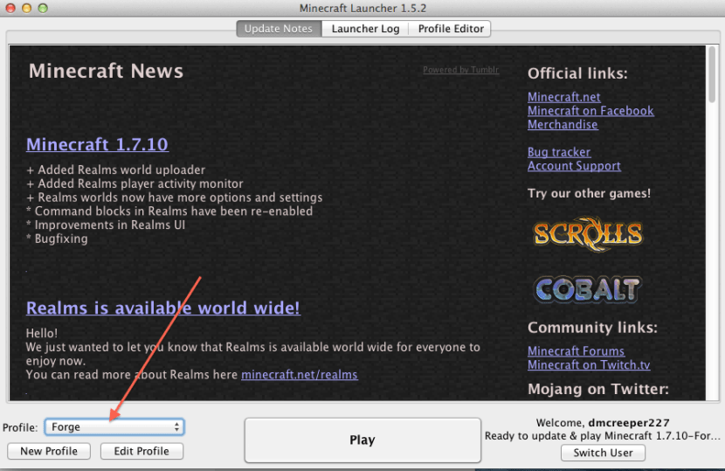This screenshot has height=471, width=725.
Task: Visit the Minecraft.net official link
Action: [563, 97]
